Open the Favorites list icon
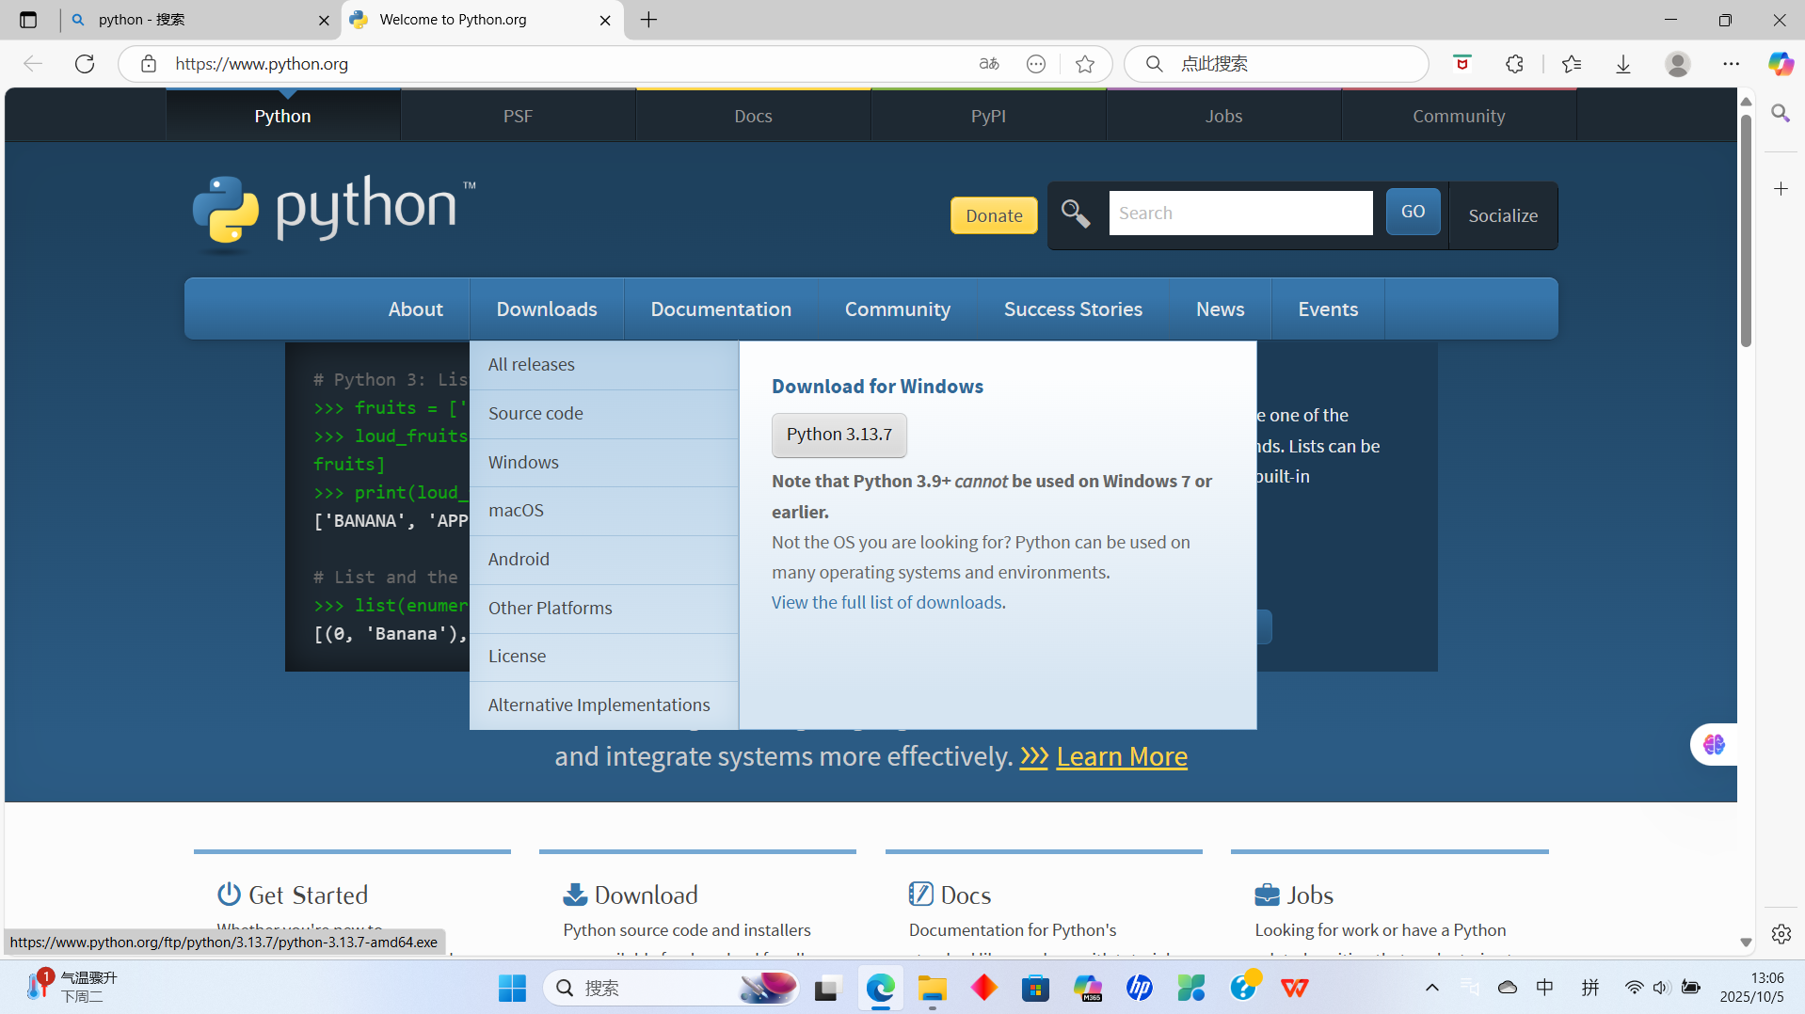 (1572, 64)
